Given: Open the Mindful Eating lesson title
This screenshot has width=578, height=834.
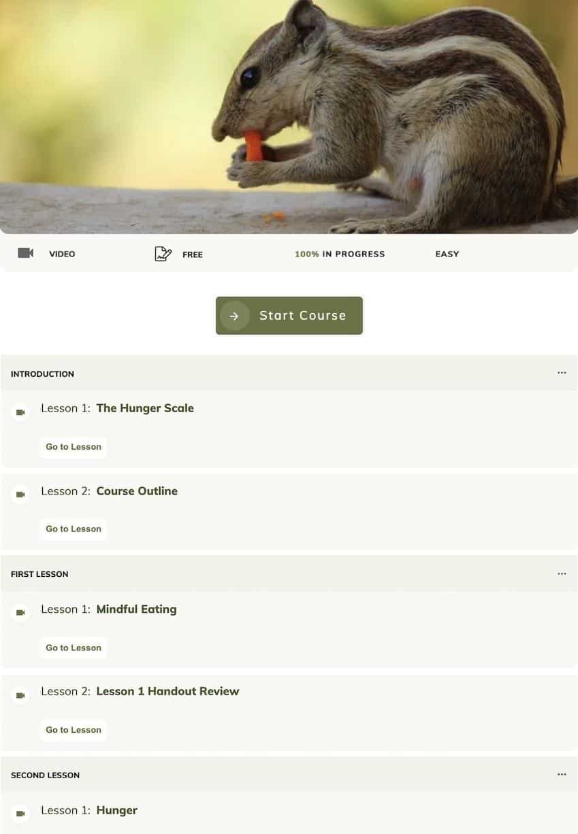Looking at the screenshot, I should tap(136, 610).
